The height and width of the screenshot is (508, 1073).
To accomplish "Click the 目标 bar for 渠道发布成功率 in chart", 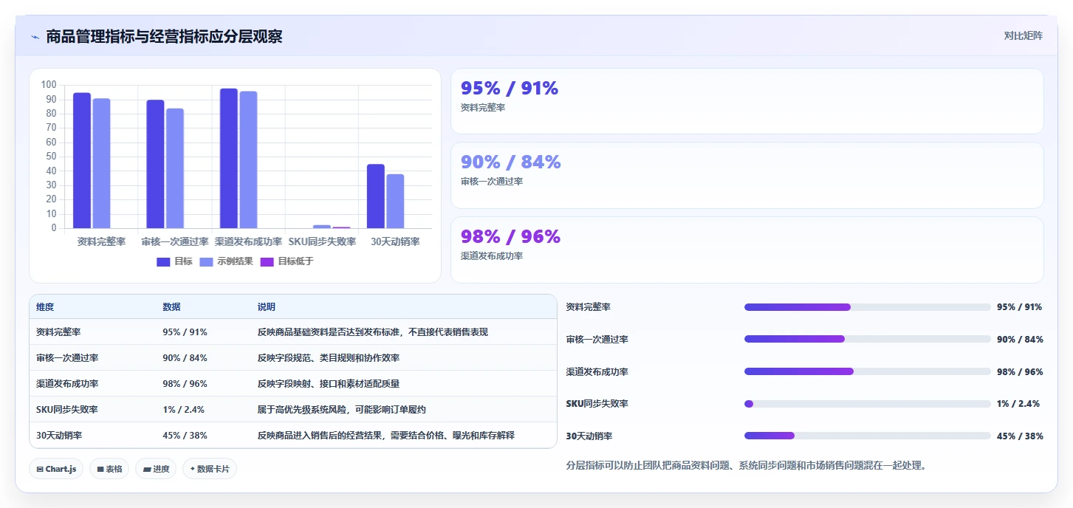I will [x=229, y=158].
